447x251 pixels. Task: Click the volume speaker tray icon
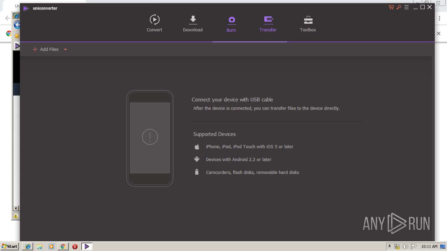click(405, 246)
